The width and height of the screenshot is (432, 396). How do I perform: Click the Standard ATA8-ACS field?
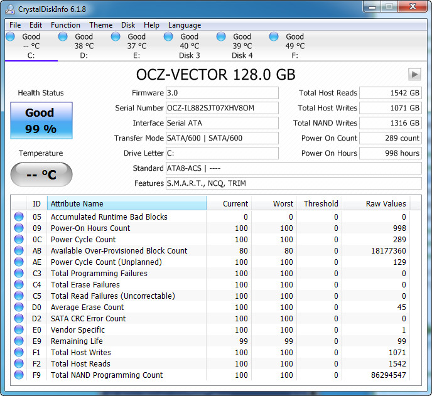point(294,168)
